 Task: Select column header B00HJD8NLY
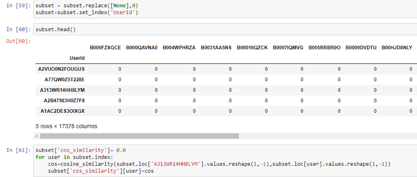[397, 48]
